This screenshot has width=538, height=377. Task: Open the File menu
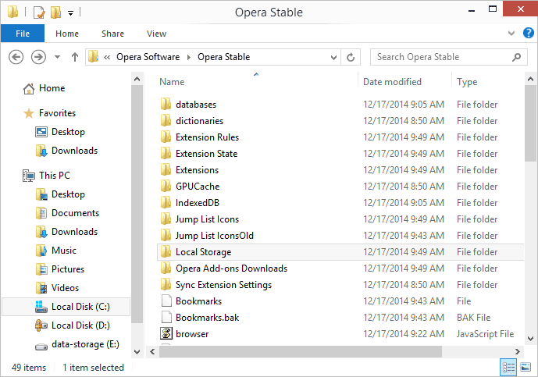click(x=23, y=34)
